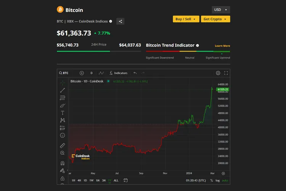Screen dimensions: 286x191
Task: Open the Get Crypto dropdown
Action: 215,19
